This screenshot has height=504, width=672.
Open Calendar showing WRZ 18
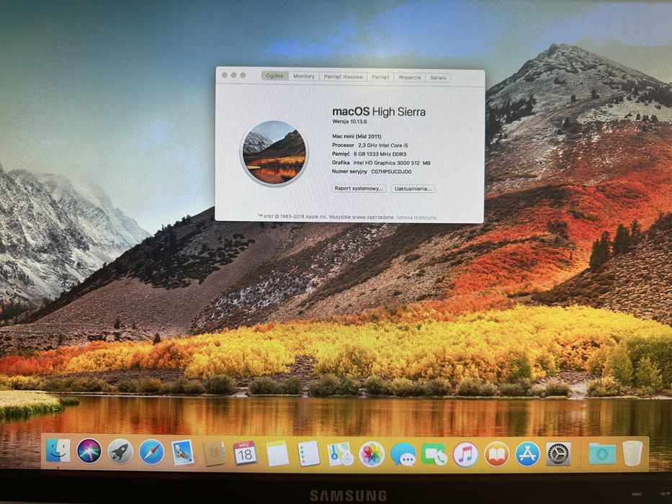point(245,453)
